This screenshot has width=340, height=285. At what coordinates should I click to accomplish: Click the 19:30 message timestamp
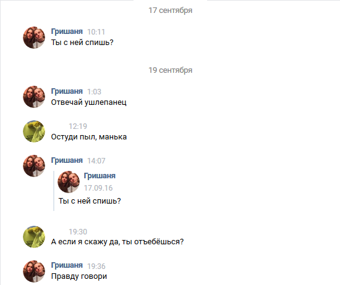point(78,232)
